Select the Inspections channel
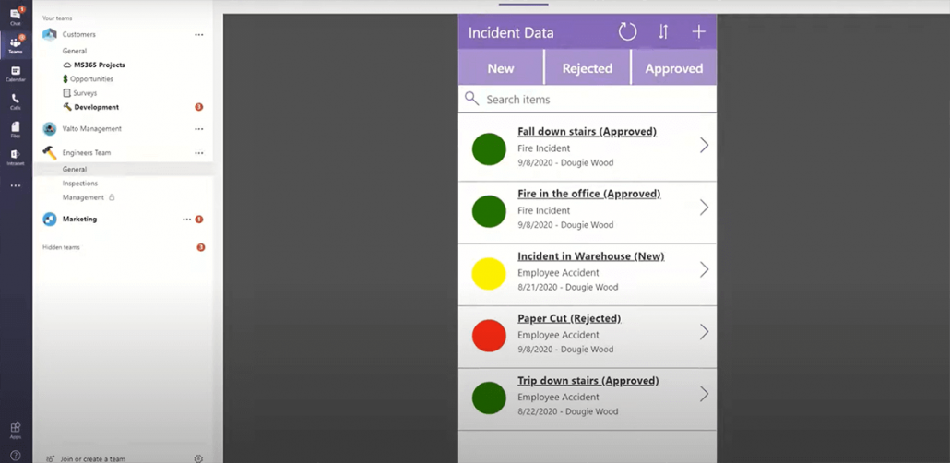The height and width of the screenshot is (463, 950). click(80, 184)
